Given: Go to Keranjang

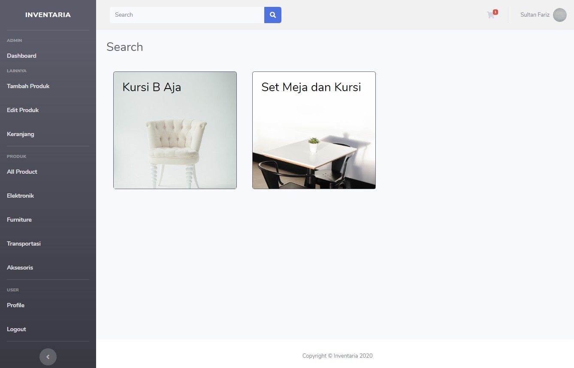Looking at the screenshot, I should point(21,134).
